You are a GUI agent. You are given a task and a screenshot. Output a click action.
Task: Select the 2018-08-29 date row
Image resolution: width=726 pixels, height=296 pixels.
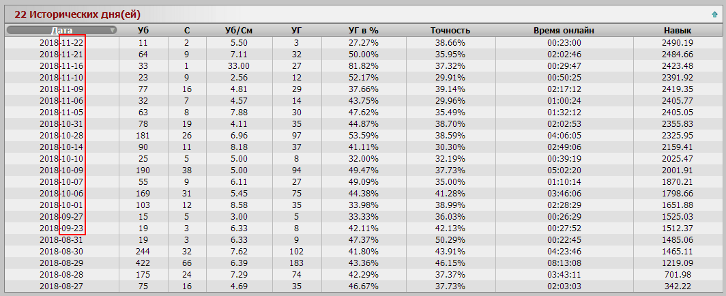coord(363,263)
